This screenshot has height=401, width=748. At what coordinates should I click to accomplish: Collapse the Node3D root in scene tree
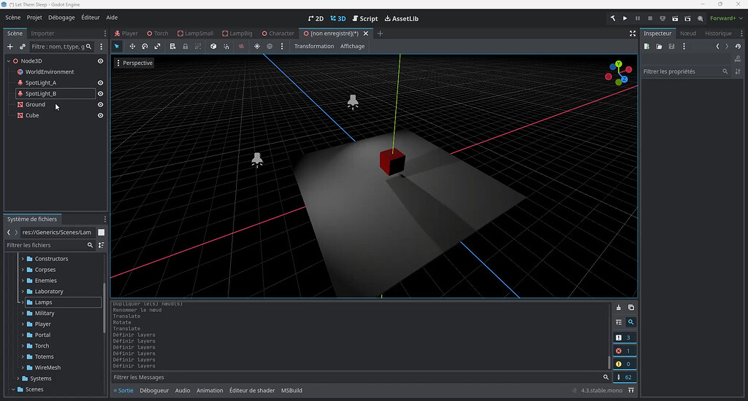[x=9, y=61]
